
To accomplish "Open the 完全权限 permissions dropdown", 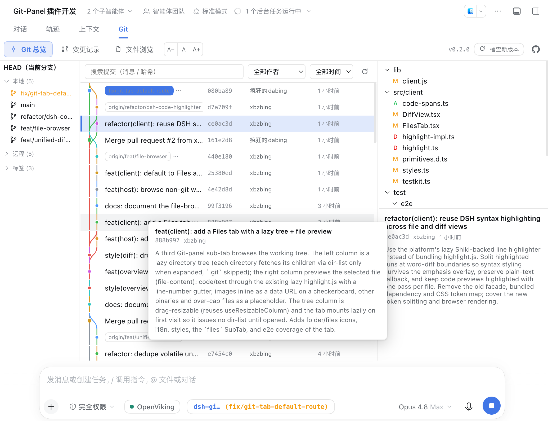I will (92, 407).
